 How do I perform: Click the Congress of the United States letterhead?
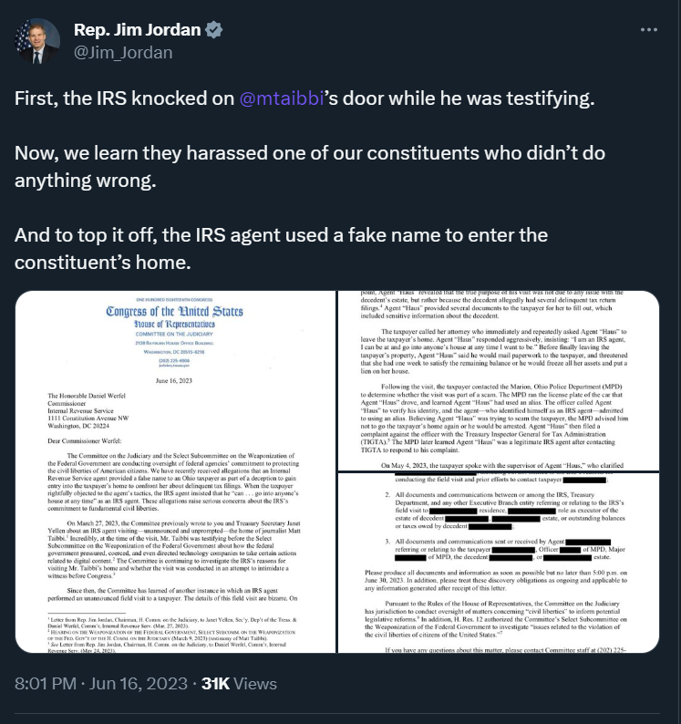point(176,313)
